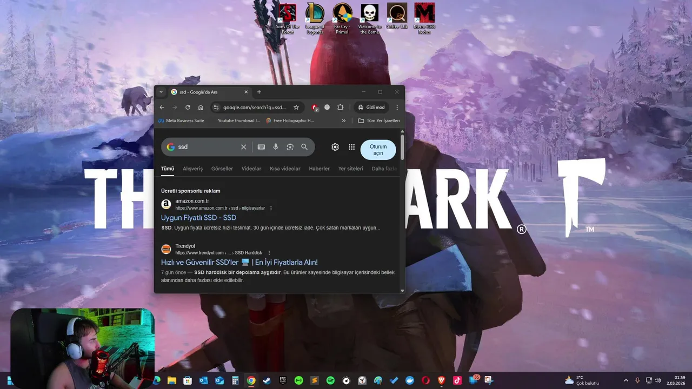Focus the Chrome address bar URL

255,108
